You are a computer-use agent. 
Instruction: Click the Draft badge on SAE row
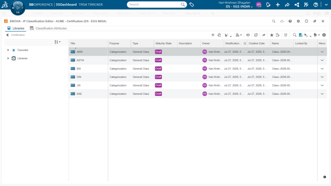click(158, 94)
